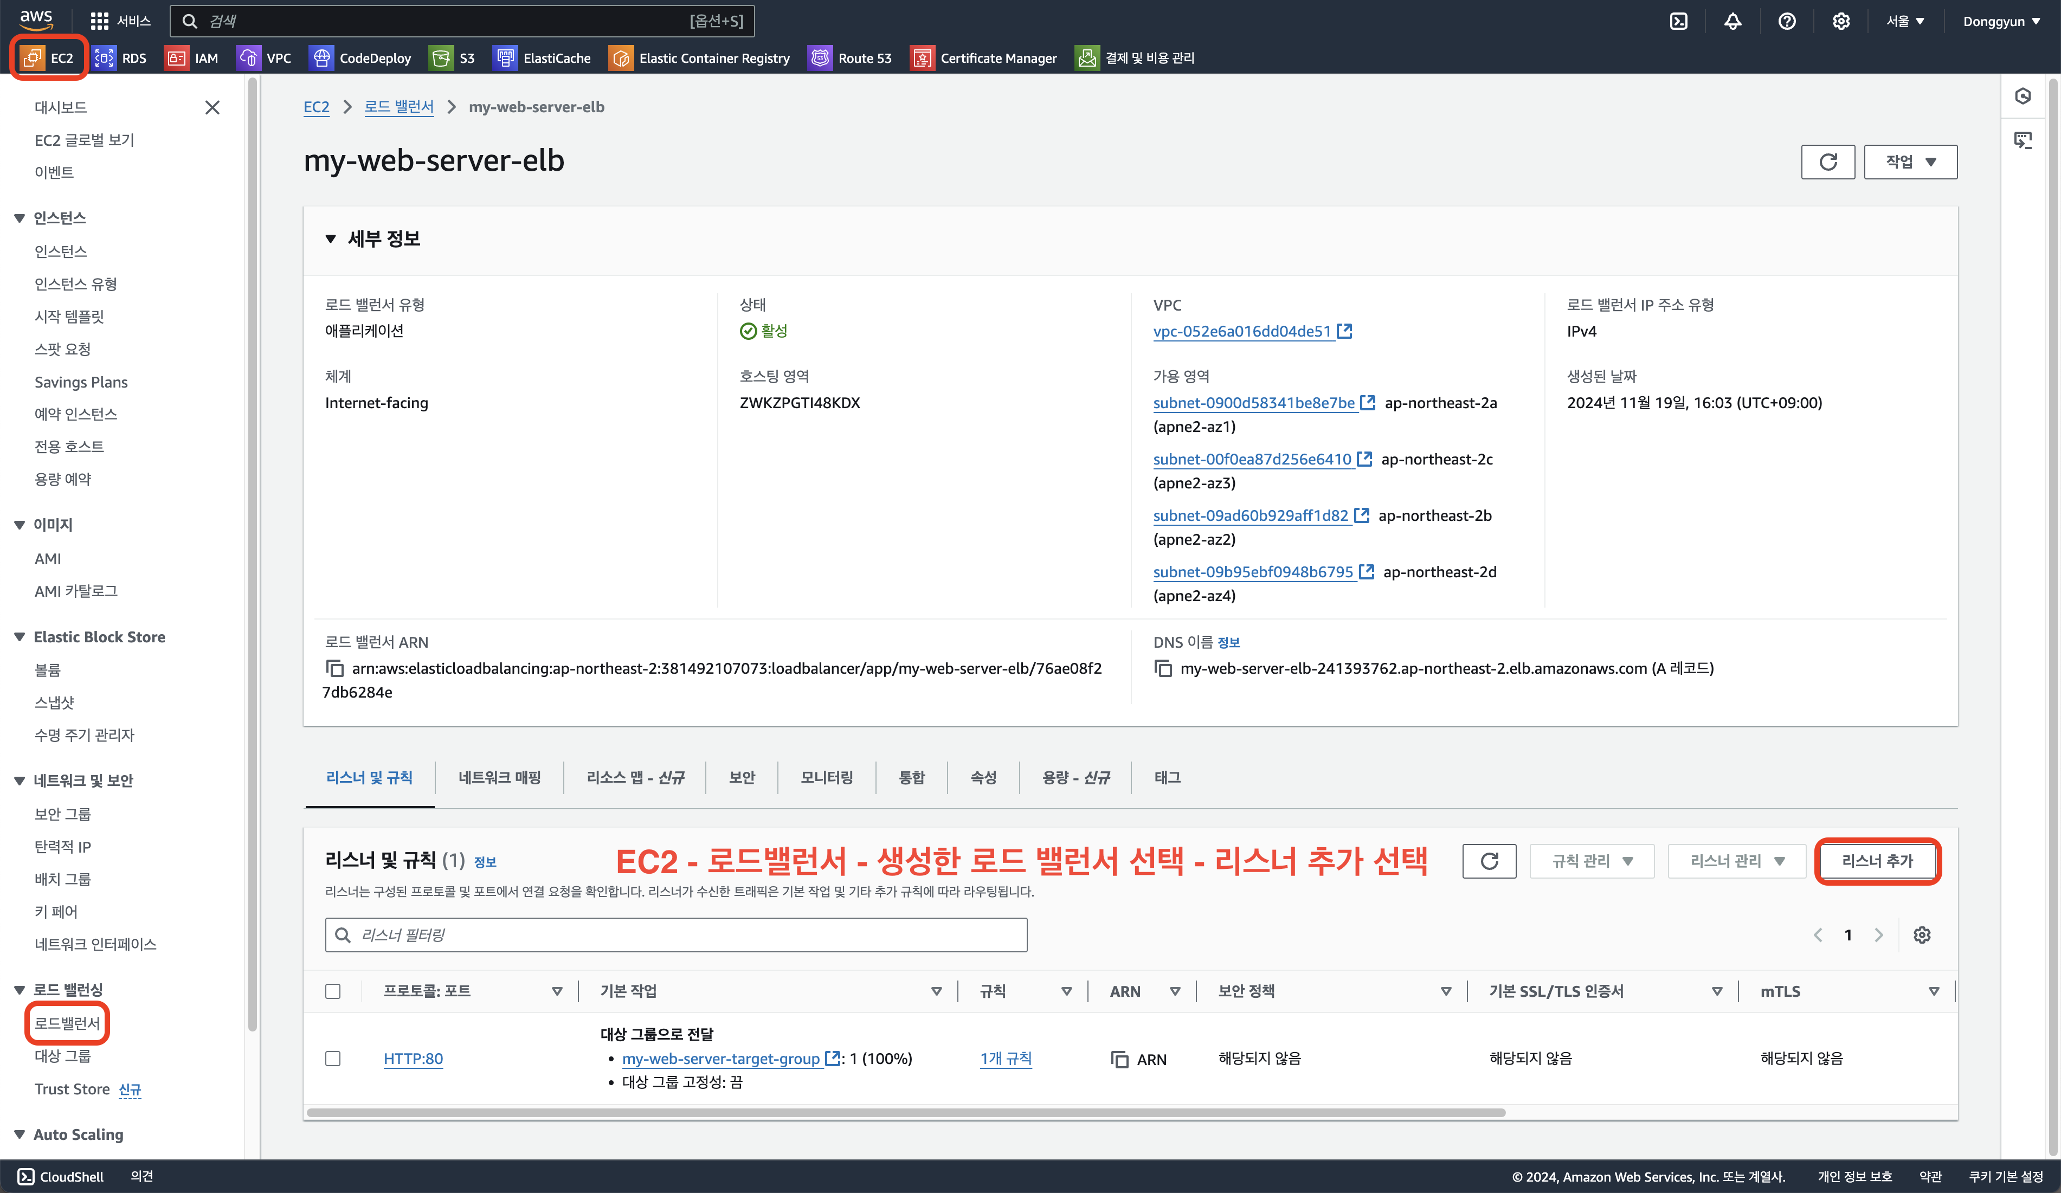
Task: Open the 작업 actions dropdown
Action: pyautogui.click(x=1910, y=162)
